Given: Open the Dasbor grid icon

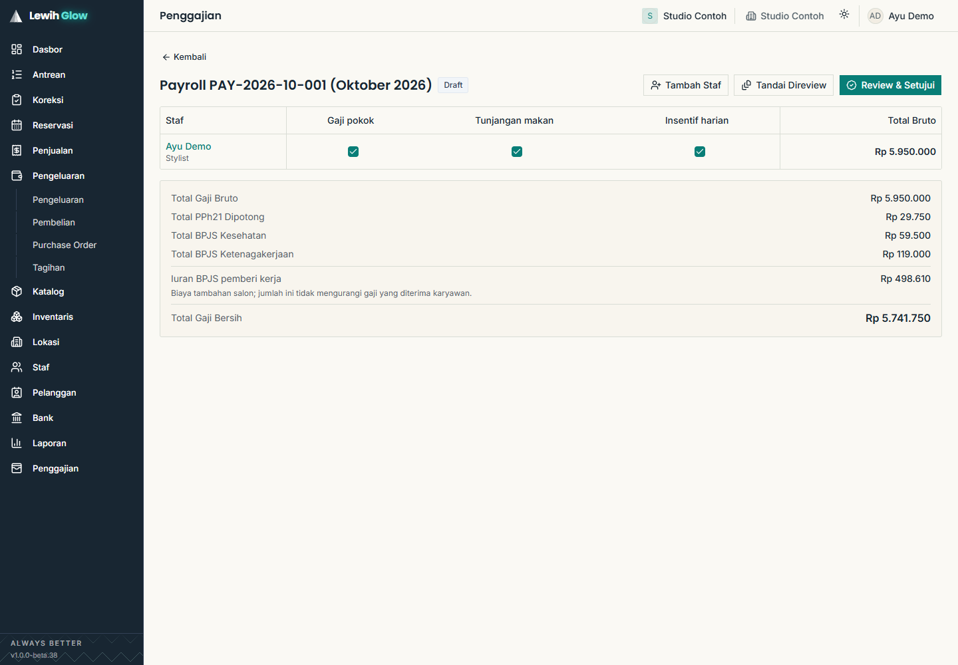Looking at the screenshot, I should [17, 49].
